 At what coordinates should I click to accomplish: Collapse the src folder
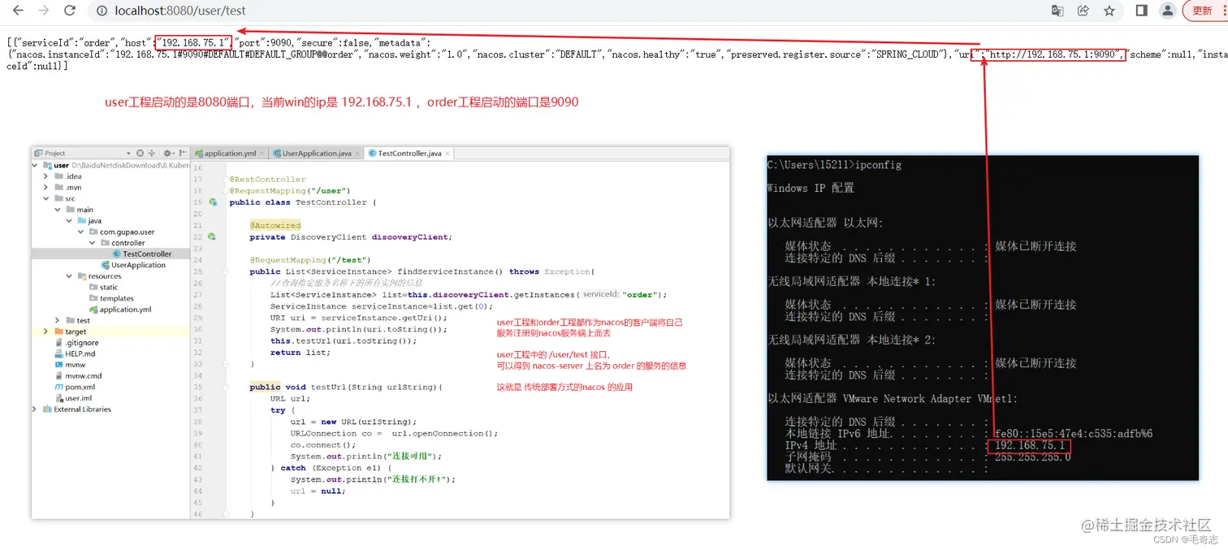46,198
